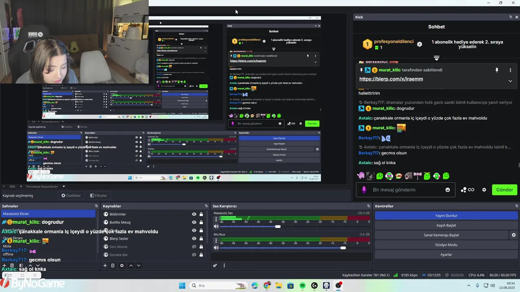Move source down in Kaynaklar list
The width and height of the screenshot is (520, 292).
coord(139,266)
